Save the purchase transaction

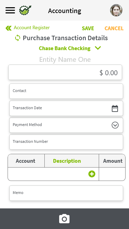tap(88, 28)
